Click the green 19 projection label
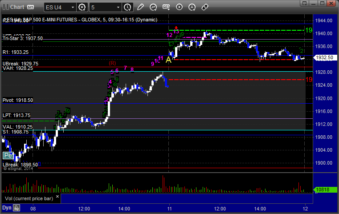Viewport: 339px width, 214px height. pyautogui.click(x=309, y=30)
